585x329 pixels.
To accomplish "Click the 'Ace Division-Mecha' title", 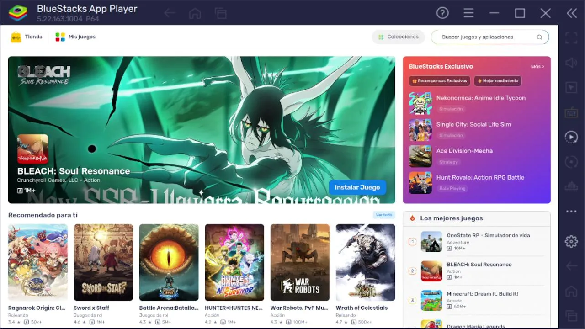I will tap(464, 151).
